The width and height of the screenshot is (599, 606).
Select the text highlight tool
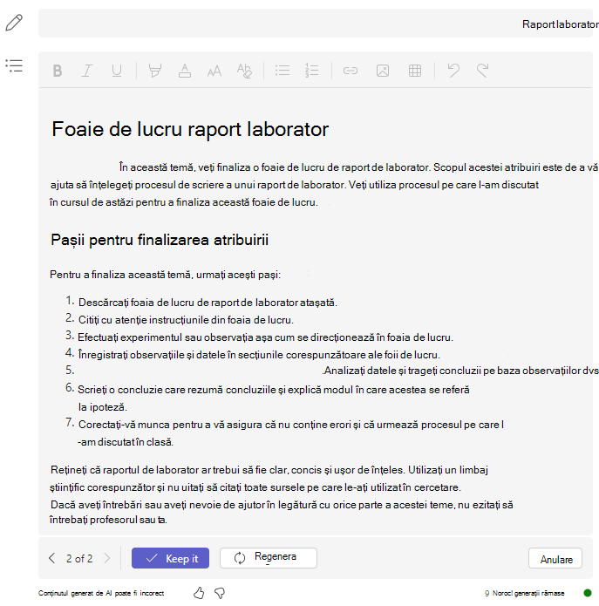click(x=155, y=71)
